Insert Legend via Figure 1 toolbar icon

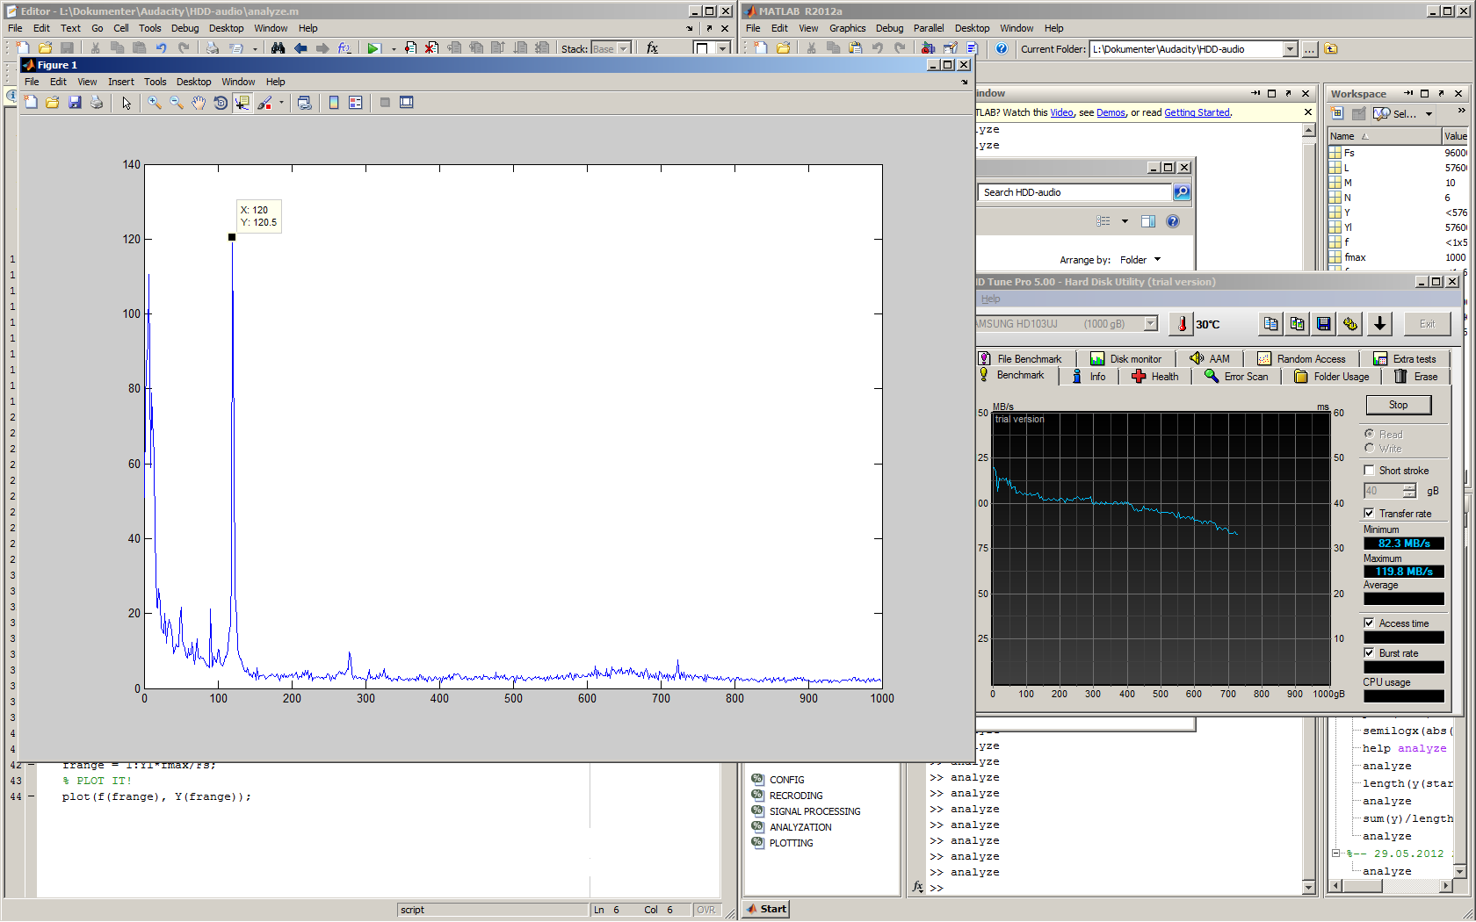pyautogui.click(x=356, y=103)
